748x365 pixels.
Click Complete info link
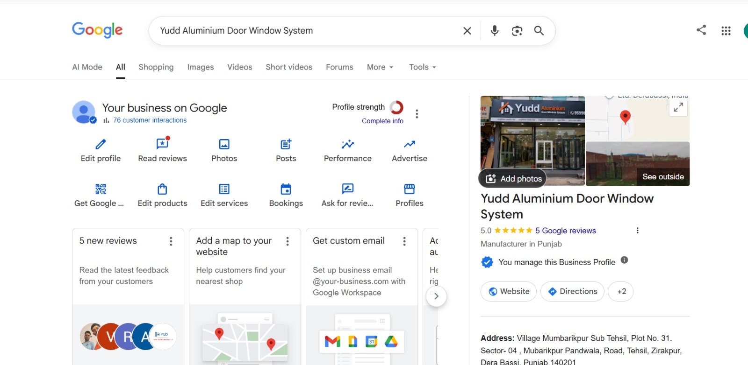tap(382, 121)
